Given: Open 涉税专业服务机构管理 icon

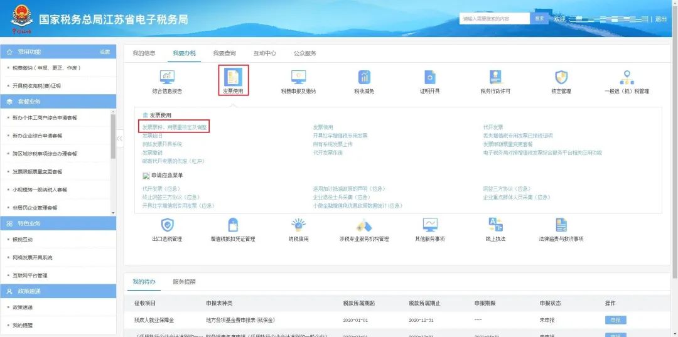Looking at the screenshot, I should click(x=364, y=225).
